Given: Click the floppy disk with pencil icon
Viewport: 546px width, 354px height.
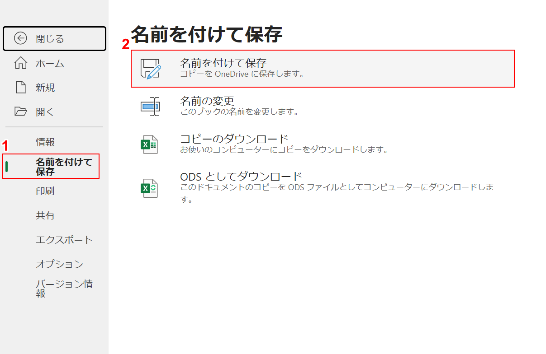Looking at the screenshot, I should point(150,69).
